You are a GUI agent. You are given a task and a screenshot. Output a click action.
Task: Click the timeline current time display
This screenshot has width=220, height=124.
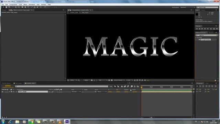[8, 86]
